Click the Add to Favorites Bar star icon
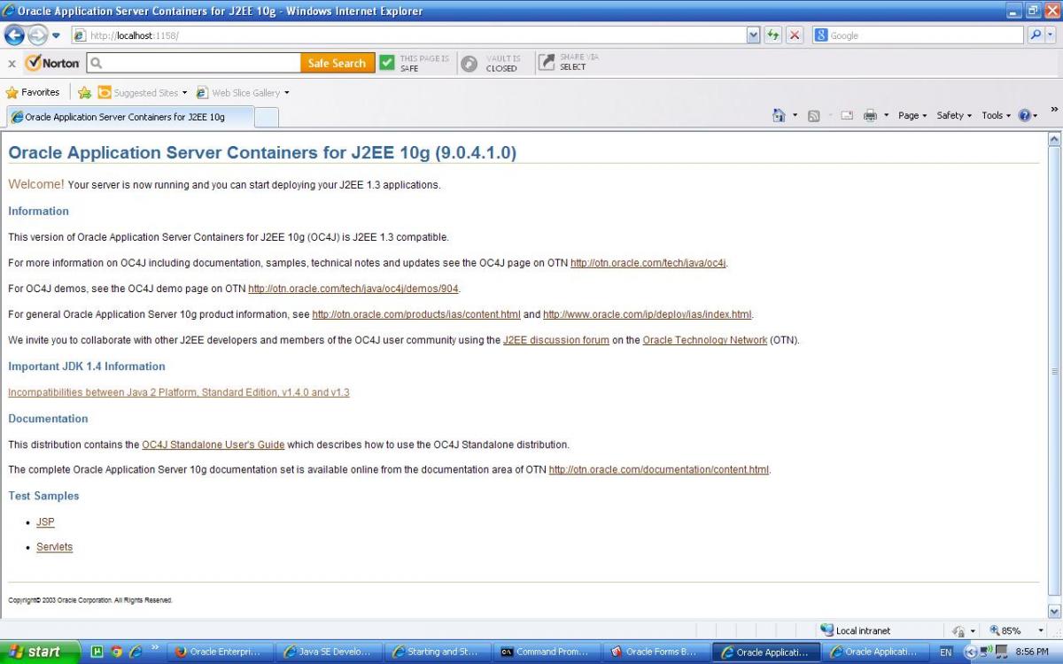Image resolution: width=1063 pixels, height=664 pixels. click(x=84, y=93)
